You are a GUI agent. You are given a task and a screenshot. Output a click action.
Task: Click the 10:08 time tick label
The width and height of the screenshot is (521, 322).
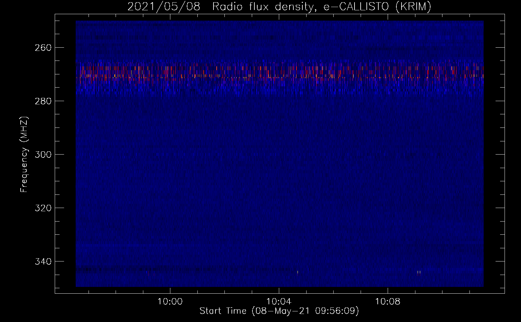coord(388,302)
